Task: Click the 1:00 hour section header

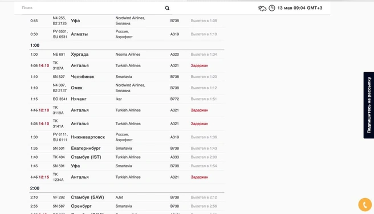Action: click(x=35, y=45)
